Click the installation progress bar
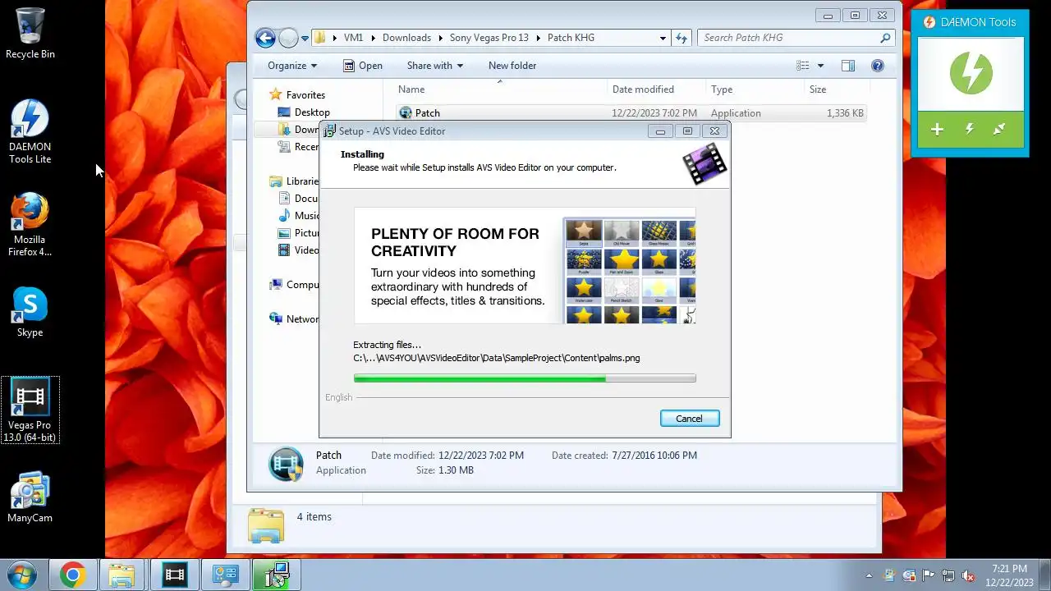 [x=525, y=378]
